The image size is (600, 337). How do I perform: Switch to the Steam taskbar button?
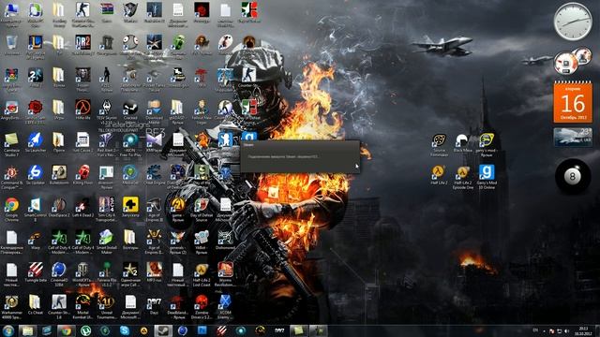(163, 330)
